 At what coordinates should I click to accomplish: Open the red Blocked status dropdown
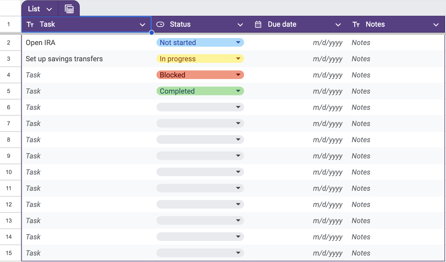200,75
